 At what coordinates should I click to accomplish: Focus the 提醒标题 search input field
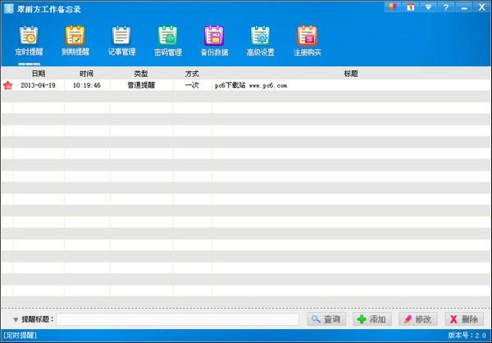[178, 319]
